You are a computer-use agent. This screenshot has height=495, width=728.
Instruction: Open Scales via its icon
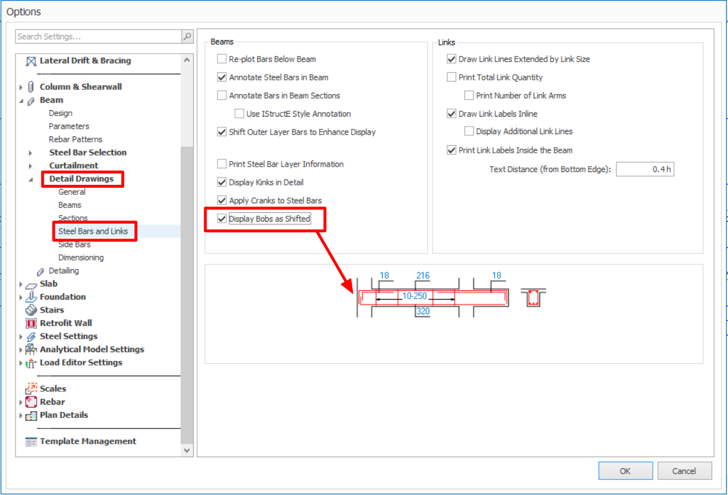click(32, 389)
